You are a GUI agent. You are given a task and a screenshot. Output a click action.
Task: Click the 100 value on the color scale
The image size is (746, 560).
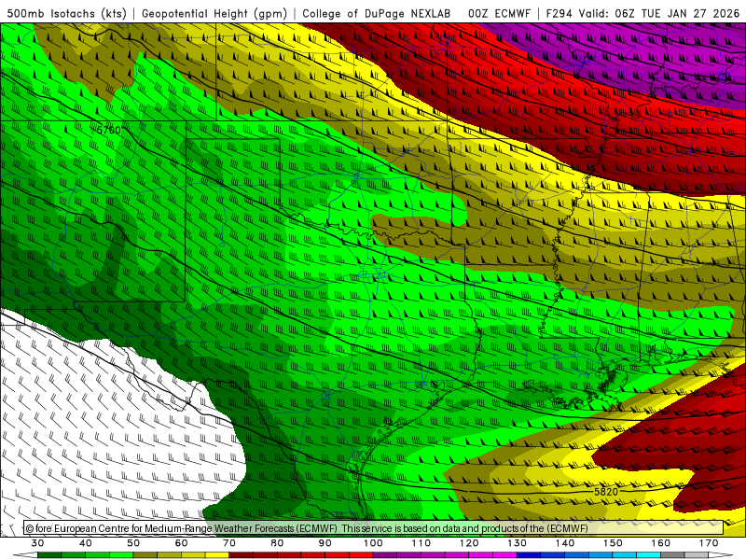point(374,543)
